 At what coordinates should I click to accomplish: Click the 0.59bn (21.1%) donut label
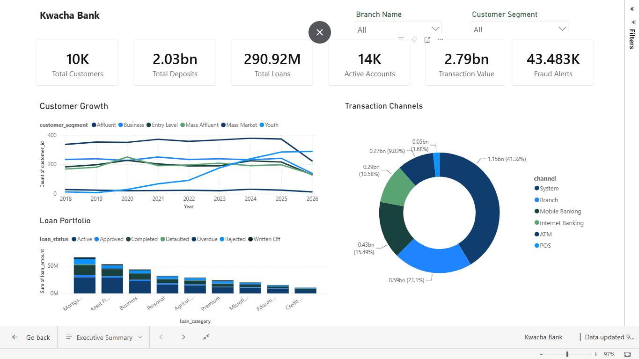click(x=406, y=280)
